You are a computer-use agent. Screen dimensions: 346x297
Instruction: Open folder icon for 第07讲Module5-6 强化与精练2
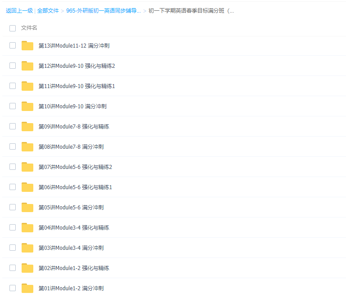point(27,167)
